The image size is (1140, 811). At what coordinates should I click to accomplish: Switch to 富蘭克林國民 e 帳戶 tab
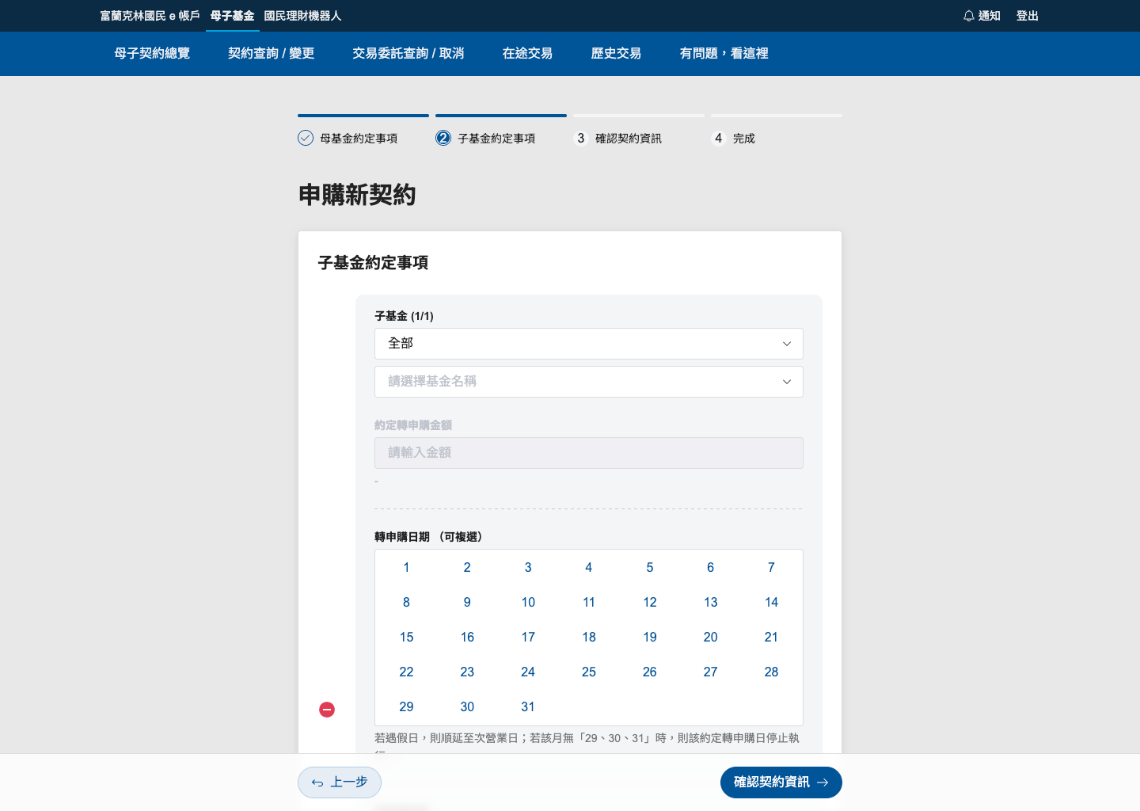(x=150, y=16)
